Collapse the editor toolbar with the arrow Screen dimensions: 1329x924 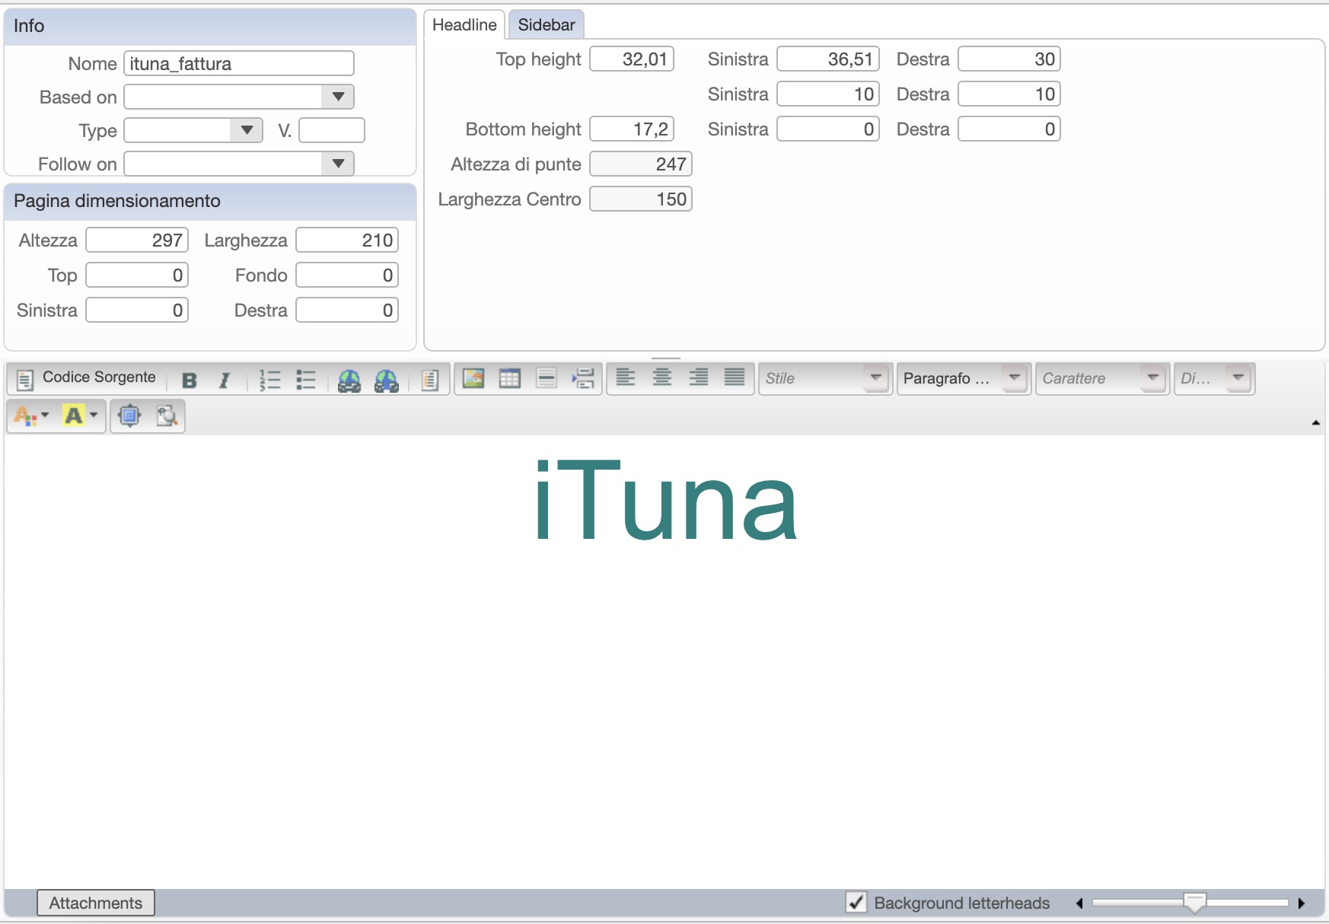[1316, 422]
